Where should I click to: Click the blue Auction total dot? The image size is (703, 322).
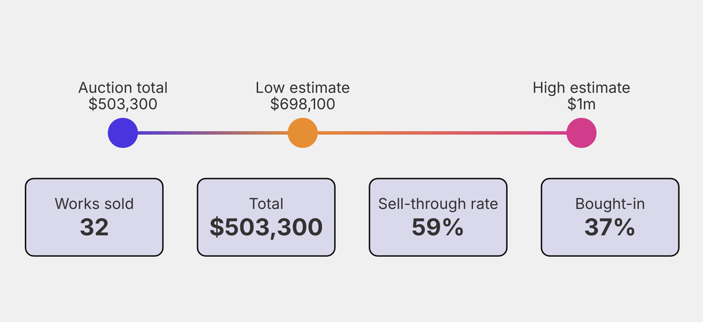click(x=123, y=133)
